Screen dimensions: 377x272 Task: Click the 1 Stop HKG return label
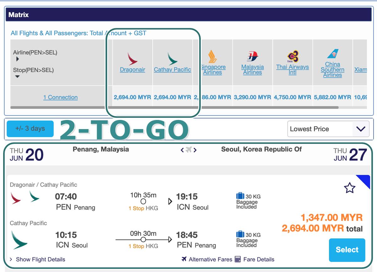[143, 246]
